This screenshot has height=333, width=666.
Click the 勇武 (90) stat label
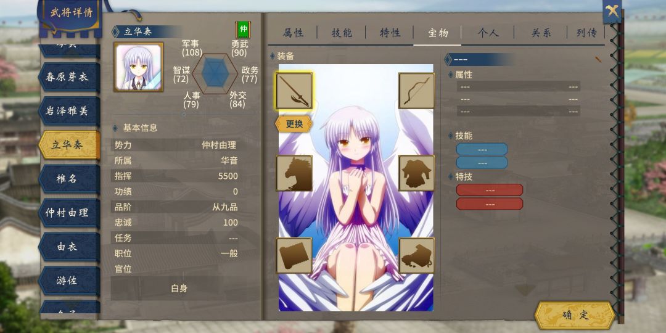pos(239,49)
